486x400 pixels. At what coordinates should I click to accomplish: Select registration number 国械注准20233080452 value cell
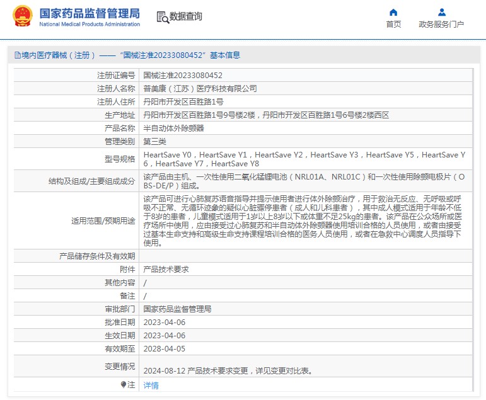click(183, 75)
